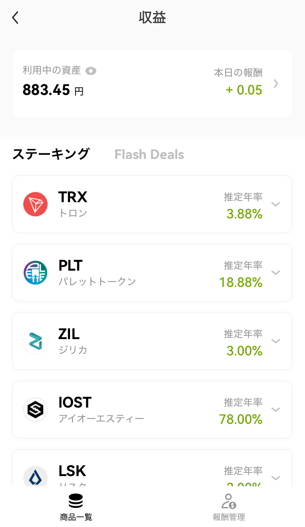Viewport: 305px width, 527px height.
Task: Select the 商品一覧 coin stack icon
Action: tap(76, 501)
